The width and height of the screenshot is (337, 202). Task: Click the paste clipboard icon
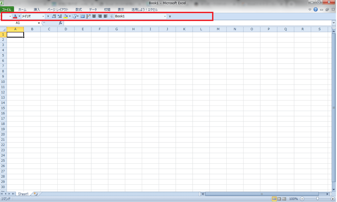click(74, 16)
